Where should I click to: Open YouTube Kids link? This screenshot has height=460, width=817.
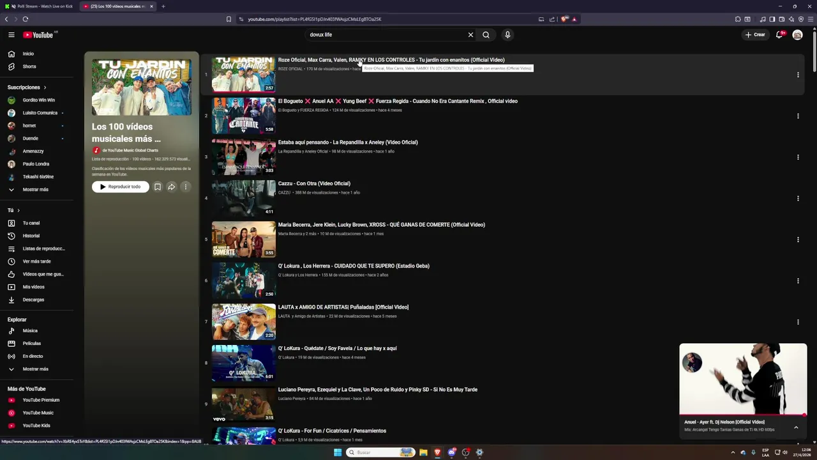pyautogui.click(x=36, y=425)
